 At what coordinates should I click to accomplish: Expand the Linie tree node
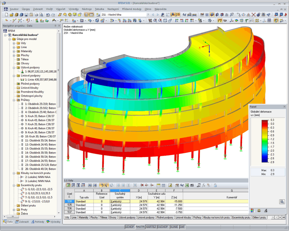(x=14, y=47)
